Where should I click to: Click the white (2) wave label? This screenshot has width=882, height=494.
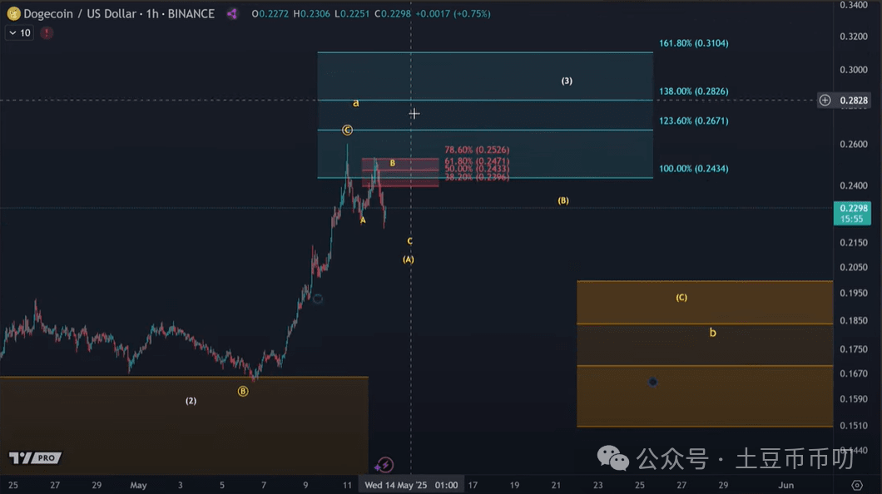click(x=191, y=401)
